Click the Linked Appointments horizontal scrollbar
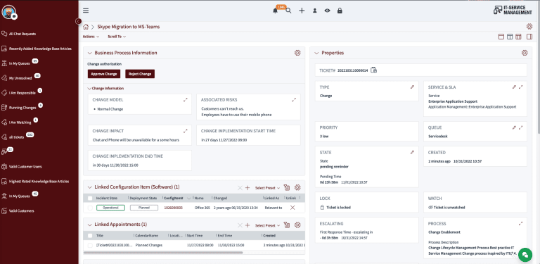Screen dimensions: 540x264 point(163,253)
